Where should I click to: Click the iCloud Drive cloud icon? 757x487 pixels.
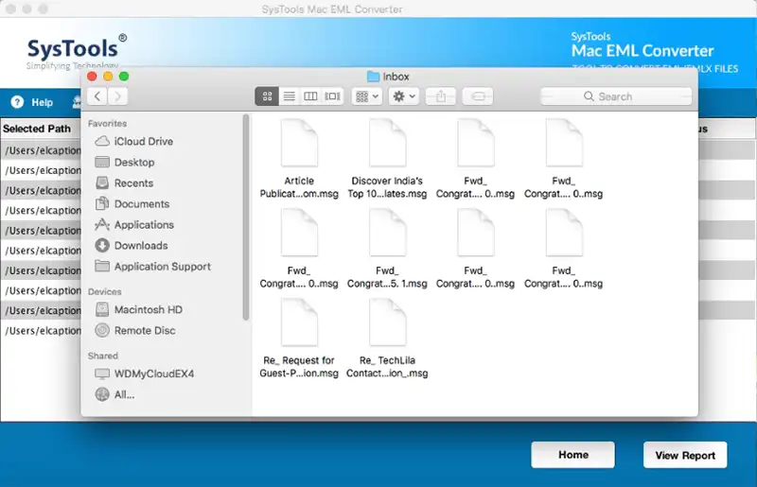[x=102, y=141]
